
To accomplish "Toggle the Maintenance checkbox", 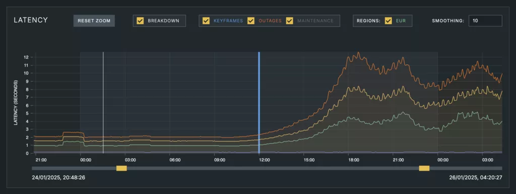I will [290, 21].
